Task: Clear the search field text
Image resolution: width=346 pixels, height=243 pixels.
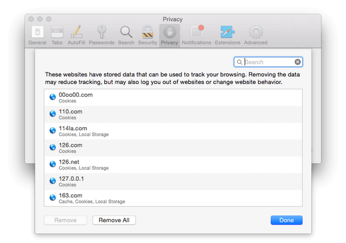Action: 298,62
